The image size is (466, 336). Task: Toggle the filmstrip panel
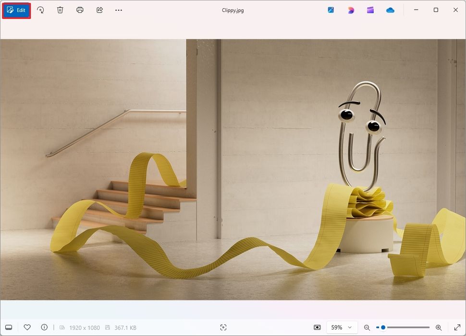tap(9, 327)
